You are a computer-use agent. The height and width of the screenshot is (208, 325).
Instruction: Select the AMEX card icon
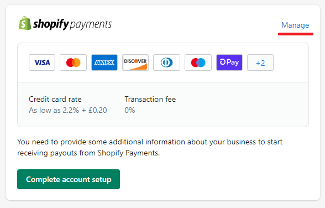104,63
